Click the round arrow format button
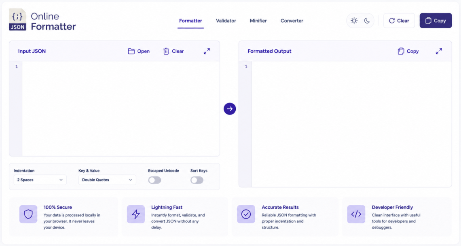Image resolution: width=461 pixels, height=246 pixels. [x=230, y=109]
